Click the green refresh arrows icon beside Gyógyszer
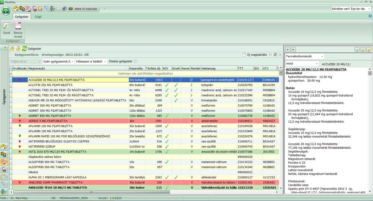Viewport: 373px width, 201px height. pyautogui.click(x=24, y=49)
